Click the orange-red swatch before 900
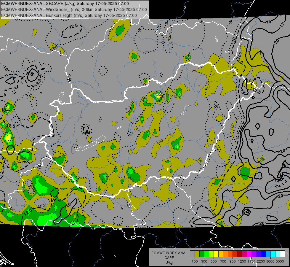The height and width of the screenshot is (267, 290). [230, 254]
